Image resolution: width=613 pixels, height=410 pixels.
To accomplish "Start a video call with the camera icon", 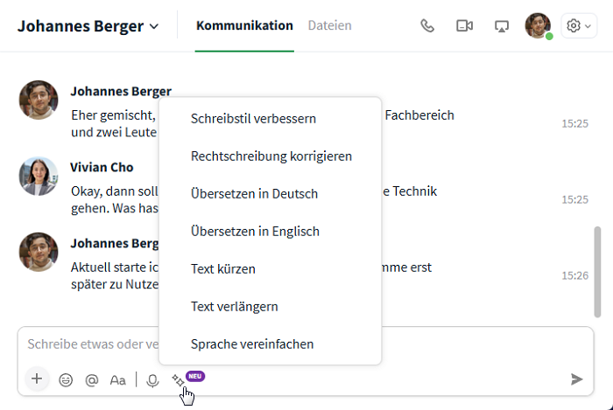I will 464,26.
